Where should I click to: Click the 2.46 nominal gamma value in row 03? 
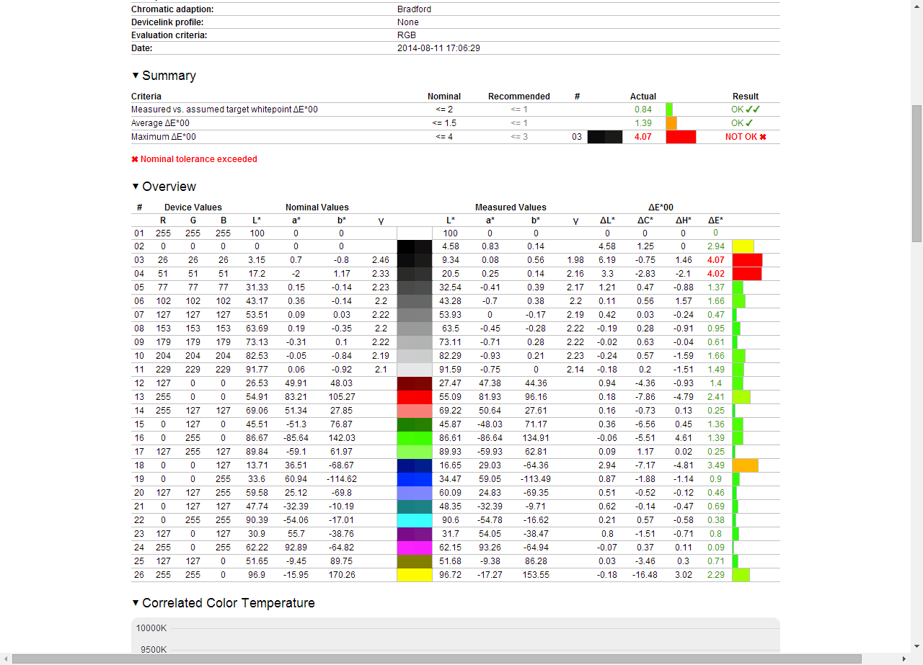pyautogui.click(x=380, y=260)
